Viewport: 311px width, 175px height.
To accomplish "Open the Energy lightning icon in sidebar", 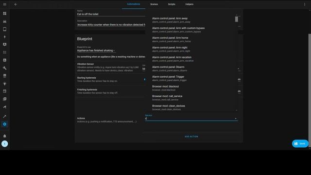I will (x=4, y=37).
